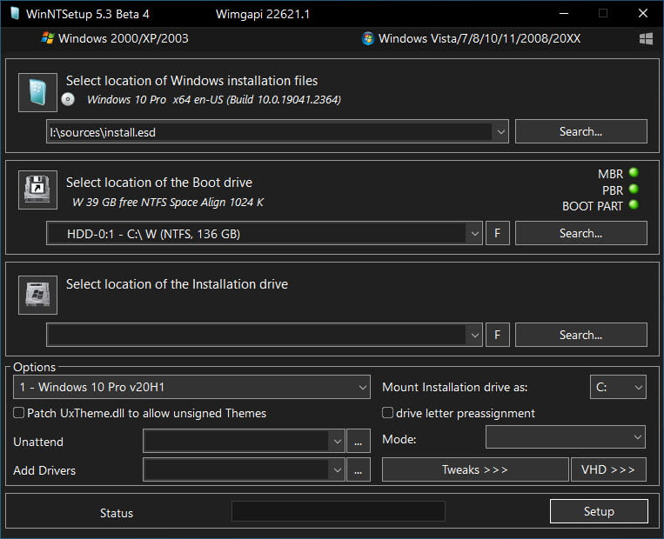
Task: Click the Status progress bar
Action: (339, 511)
